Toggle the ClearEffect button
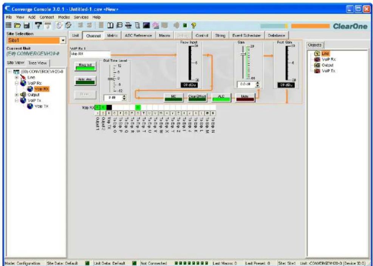This screenshot has width=373, height=266. point(197,98)
